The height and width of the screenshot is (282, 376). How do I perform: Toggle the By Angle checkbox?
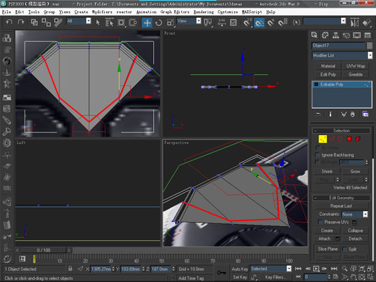pyautogui.click(x=317, y=163)
